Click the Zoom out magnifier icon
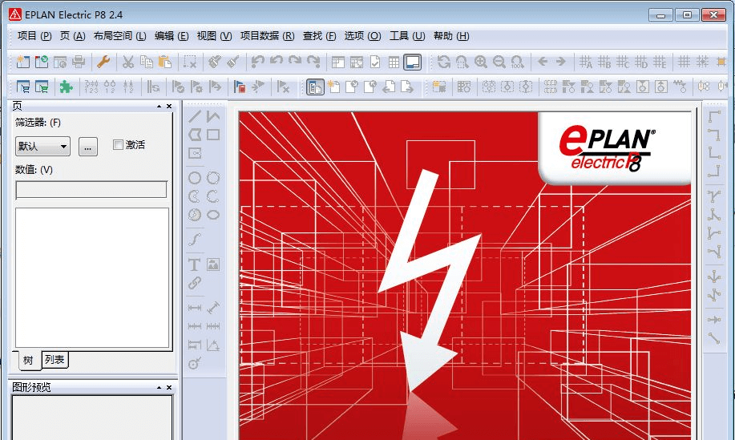Screen dimensions: 735x440 pos(499,62)
